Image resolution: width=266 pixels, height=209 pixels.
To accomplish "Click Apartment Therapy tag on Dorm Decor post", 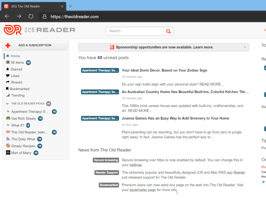I will (x=100, y=70).
